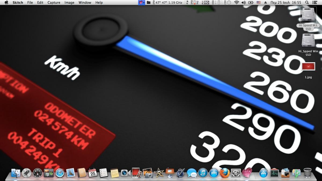The height and width of the screenshot is (181, 322).
Task: Launch iTunes music note icon
Action: (203, 173)
